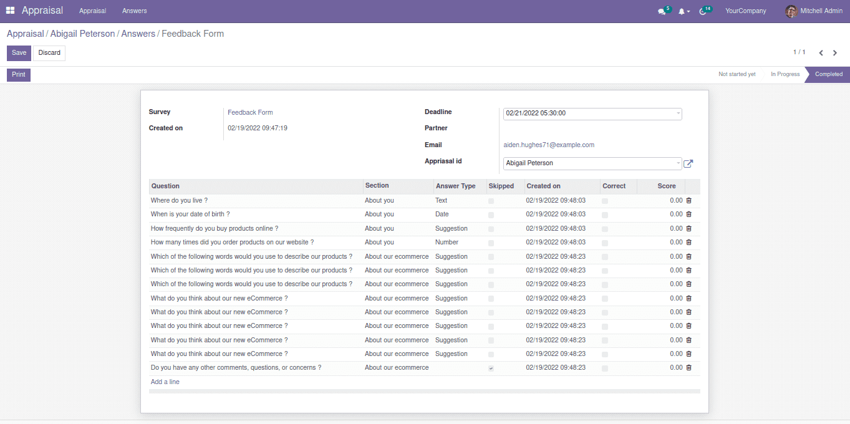Uncheck Skipped for the other comments question
850x424 pixels.
coord(491,369)
